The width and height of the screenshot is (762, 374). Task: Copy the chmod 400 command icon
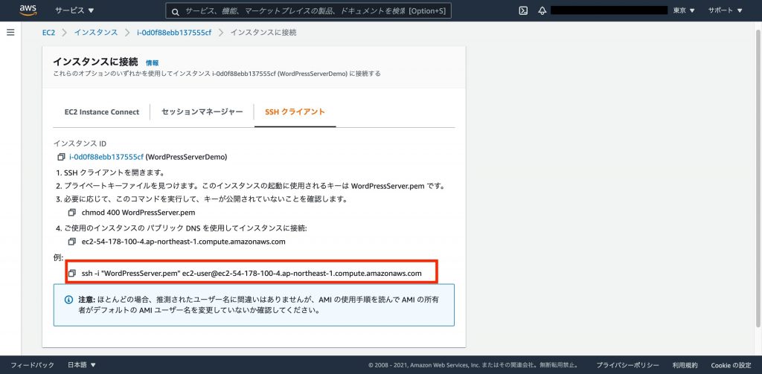[72, 213]
